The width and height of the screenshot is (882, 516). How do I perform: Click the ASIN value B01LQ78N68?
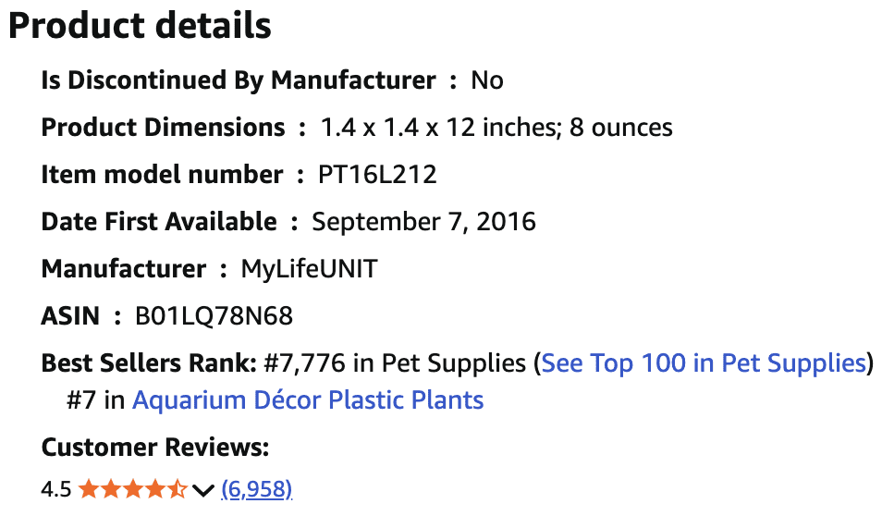[214, 316]
